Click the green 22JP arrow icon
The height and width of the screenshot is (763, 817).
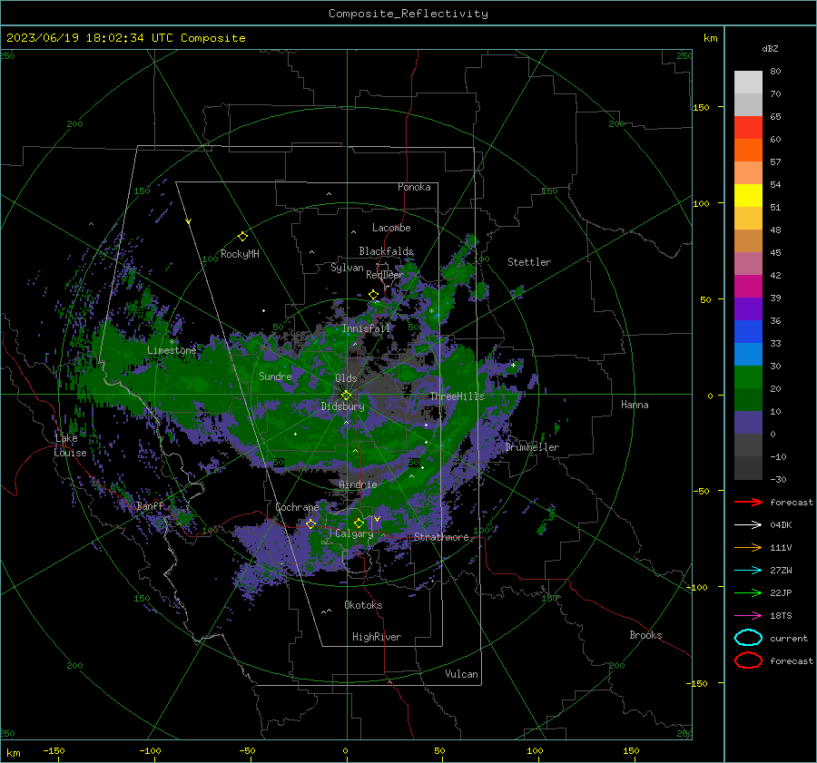tap(748, 592)
